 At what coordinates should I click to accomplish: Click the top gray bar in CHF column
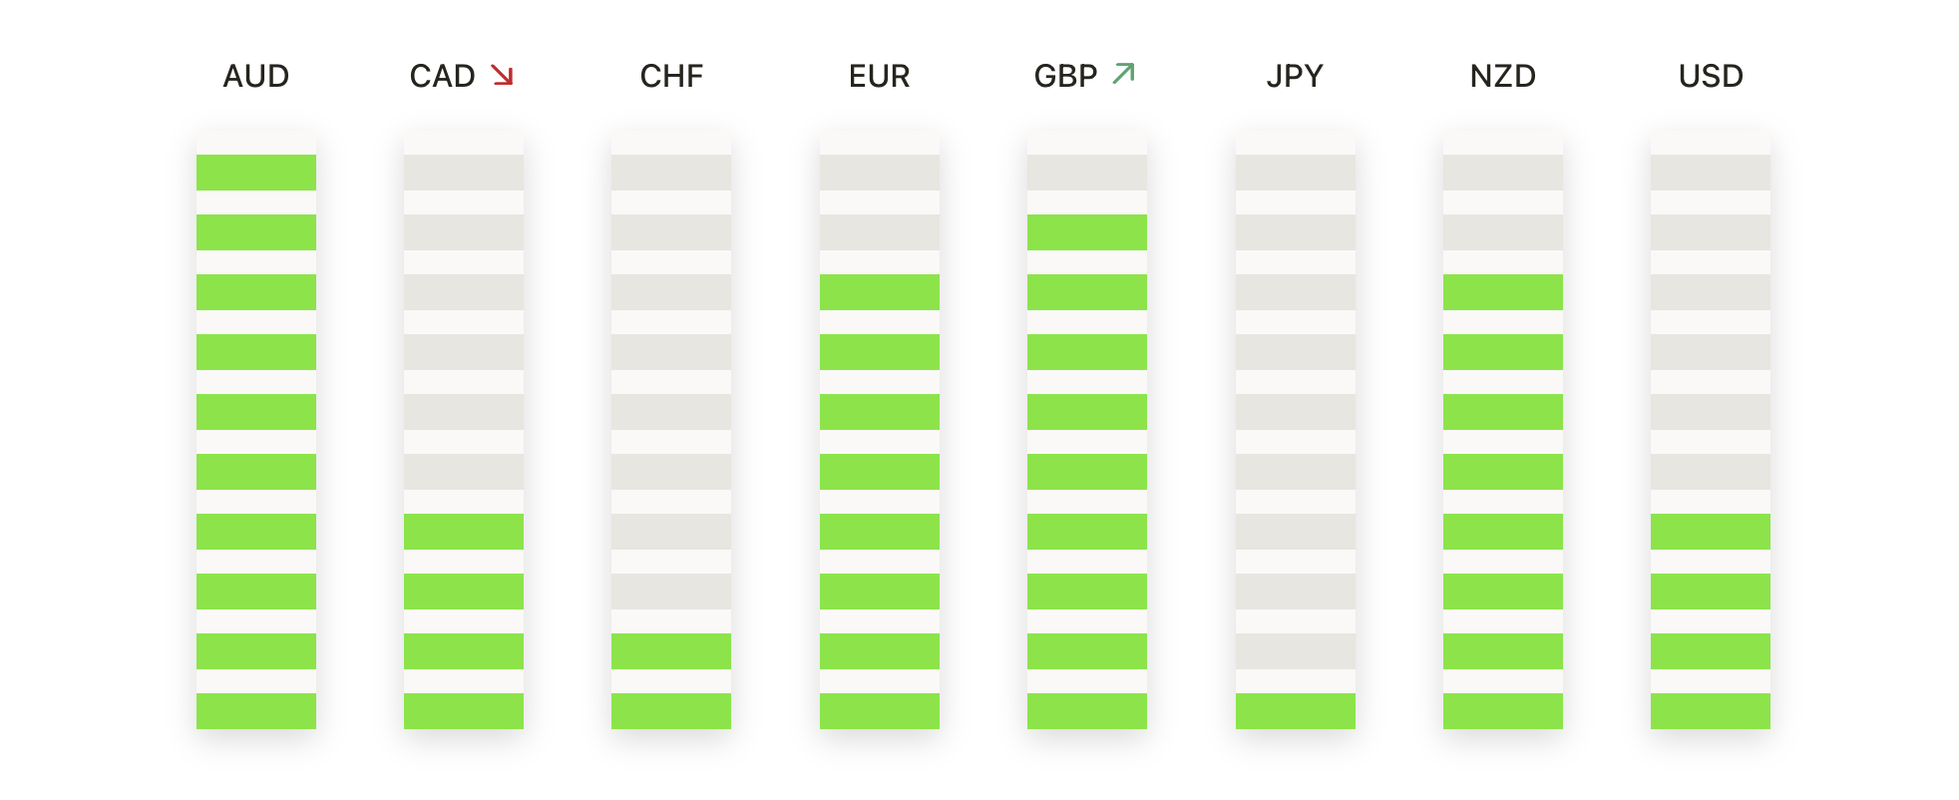pos(671,173)
